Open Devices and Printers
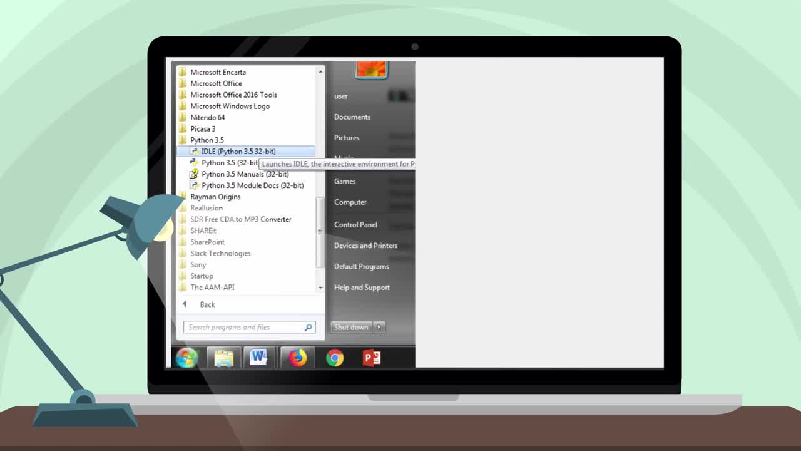801x451 pixels. pyautogui.click(x=365, y=246)
